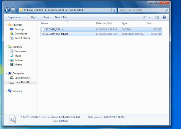Open the Music library

point(18,56)
